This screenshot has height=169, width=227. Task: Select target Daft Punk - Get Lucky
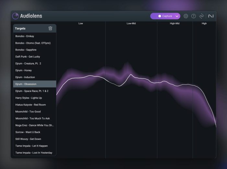click(x=28, y=57)
